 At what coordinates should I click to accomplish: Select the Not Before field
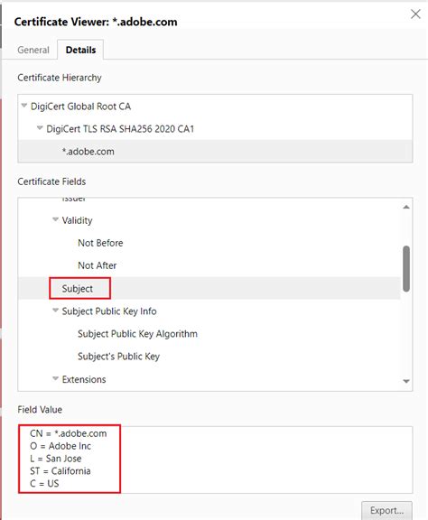click(x=100, y=243)
